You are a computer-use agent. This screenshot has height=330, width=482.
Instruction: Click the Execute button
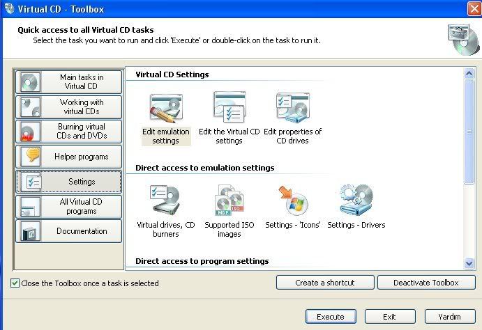coord(331,317)
